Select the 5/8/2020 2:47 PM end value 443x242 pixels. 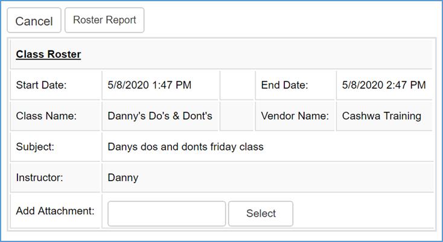pyautogui.click(x=383, y=85)
